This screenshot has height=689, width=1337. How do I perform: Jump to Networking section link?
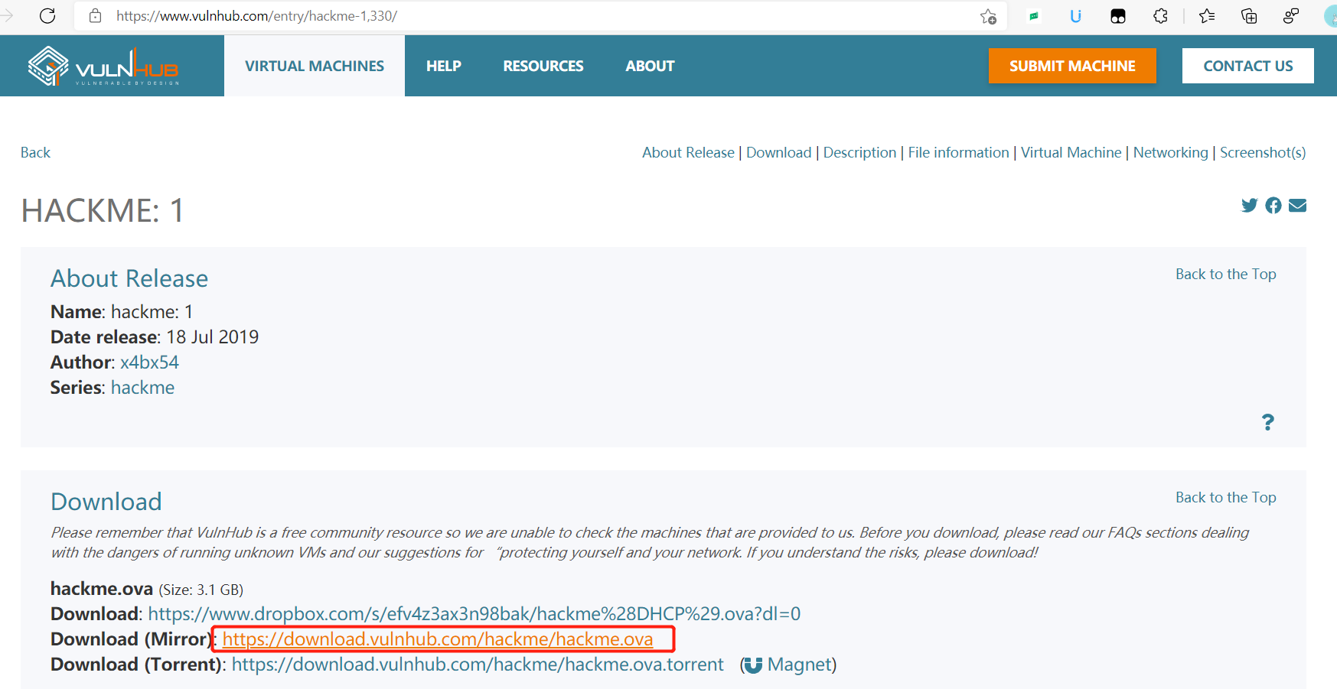1170,152
